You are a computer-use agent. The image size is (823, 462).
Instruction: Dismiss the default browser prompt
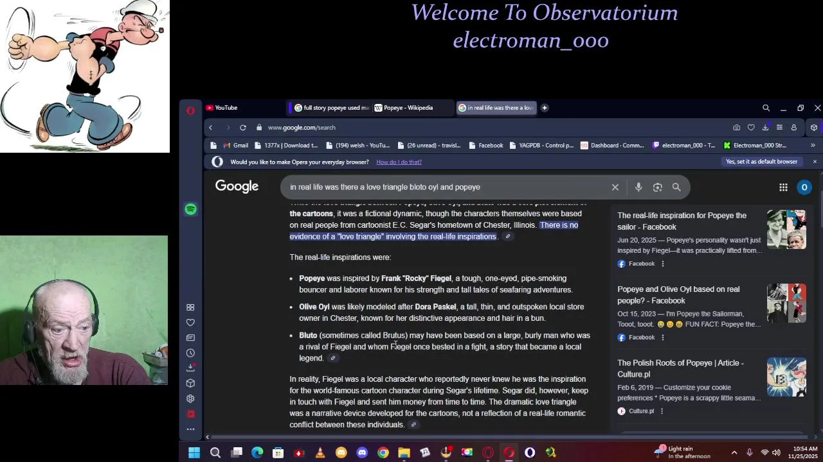click(x=815, y=162)
